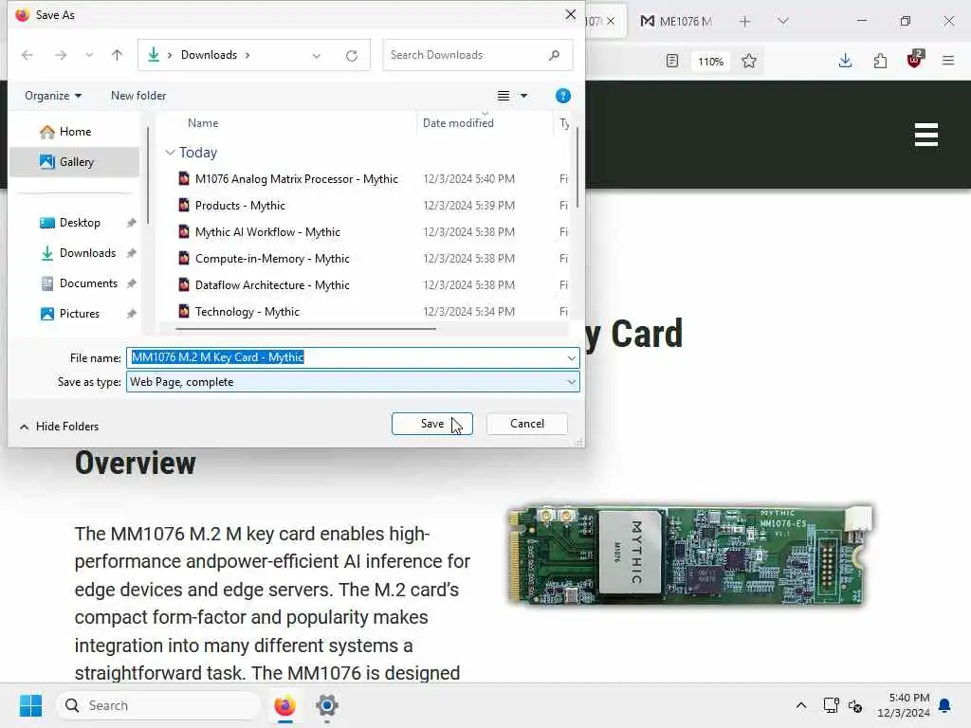Click pin icon next to Pictures
The width and height of the screenshot is (971, 728).
[x=131, y=313]
